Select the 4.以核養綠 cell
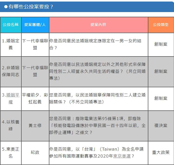 pyautogui.click(x=11, y=125)
